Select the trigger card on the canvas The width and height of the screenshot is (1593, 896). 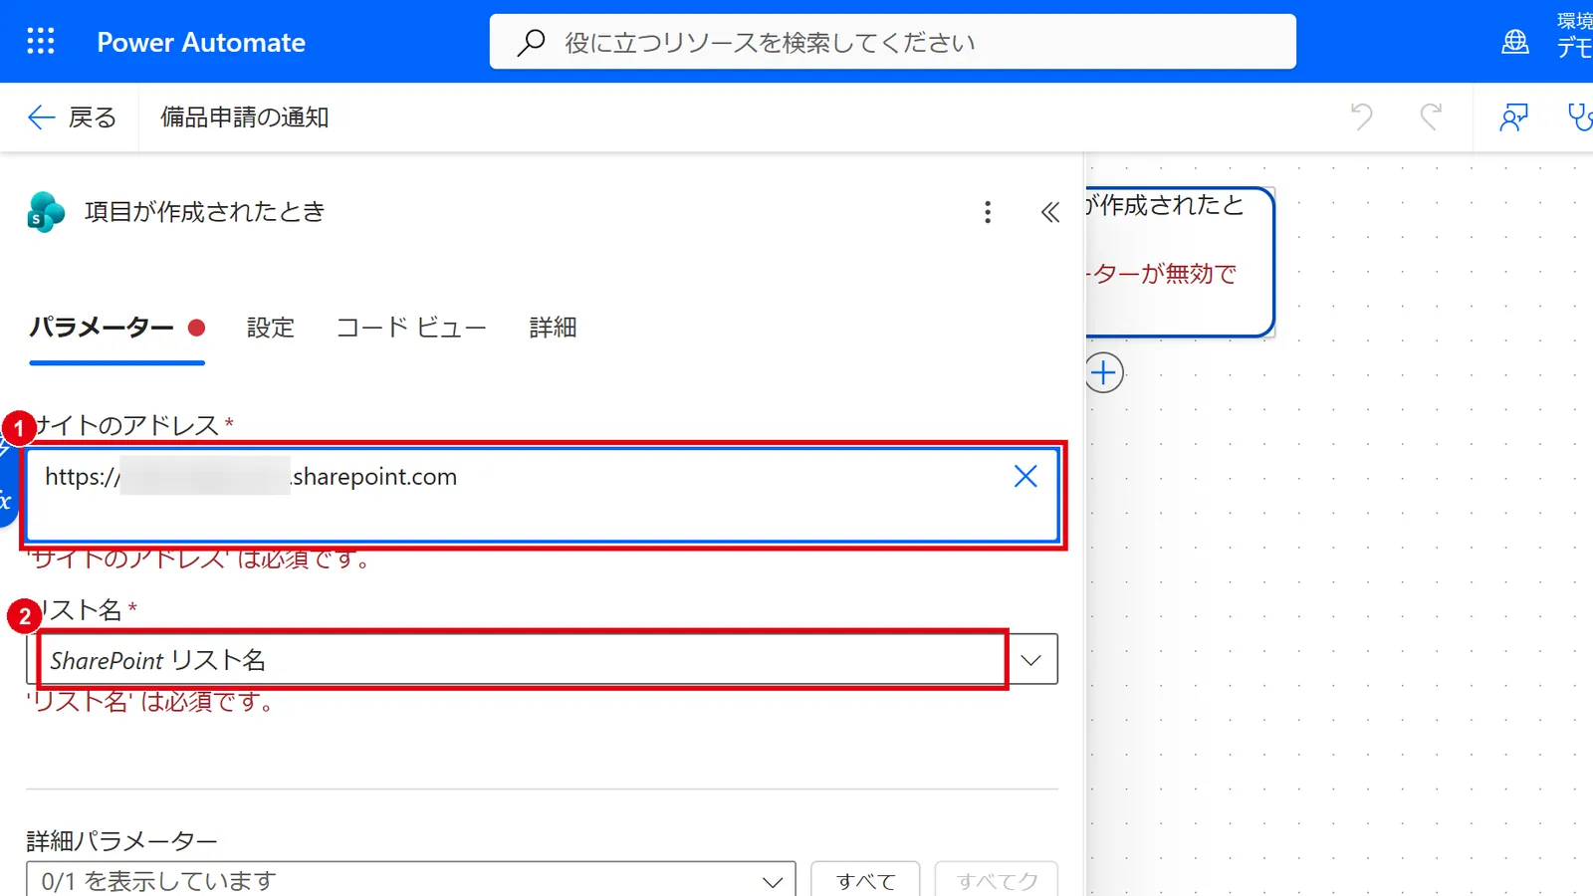1180,262
